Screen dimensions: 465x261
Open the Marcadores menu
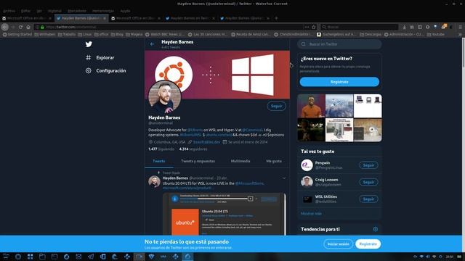point(77,11)
